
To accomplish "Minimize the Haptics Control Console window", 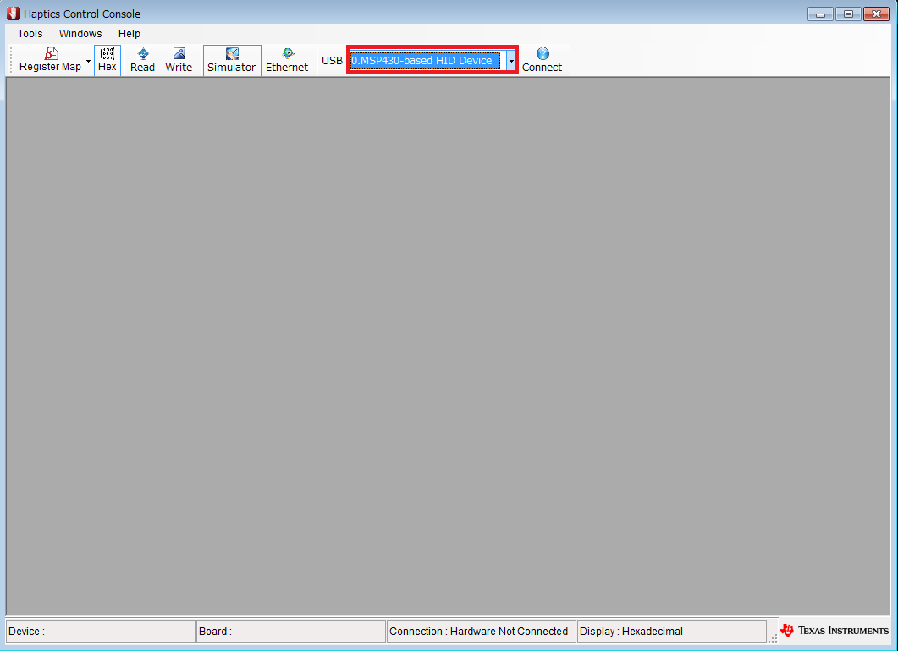I will tap(820, 14).
